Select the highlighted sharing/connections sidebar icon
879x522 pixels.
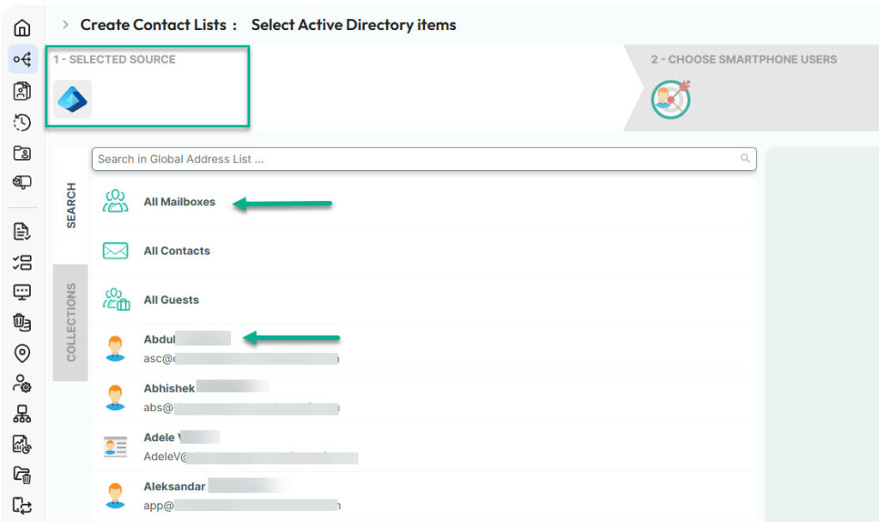point(21,59)
